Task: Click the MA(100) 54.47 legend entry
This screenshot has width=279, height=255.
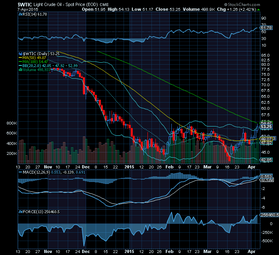Action: (x=35, y=62)
